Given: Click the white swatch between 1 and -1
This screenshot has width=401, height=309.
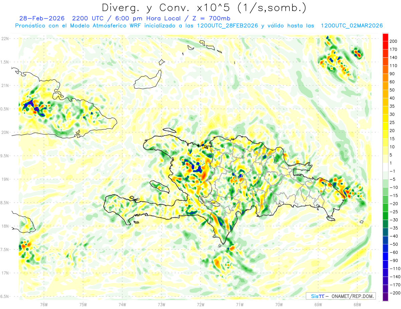Looking at the screenshot, I should pyautogui.click(x=385, y=167).
